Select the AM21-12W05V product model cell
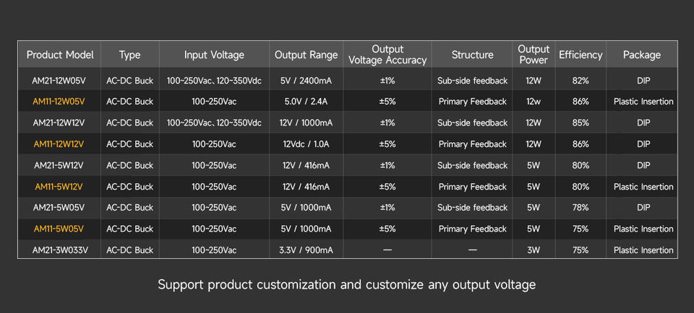Viewport: 694px width, 313px height. 59,81
